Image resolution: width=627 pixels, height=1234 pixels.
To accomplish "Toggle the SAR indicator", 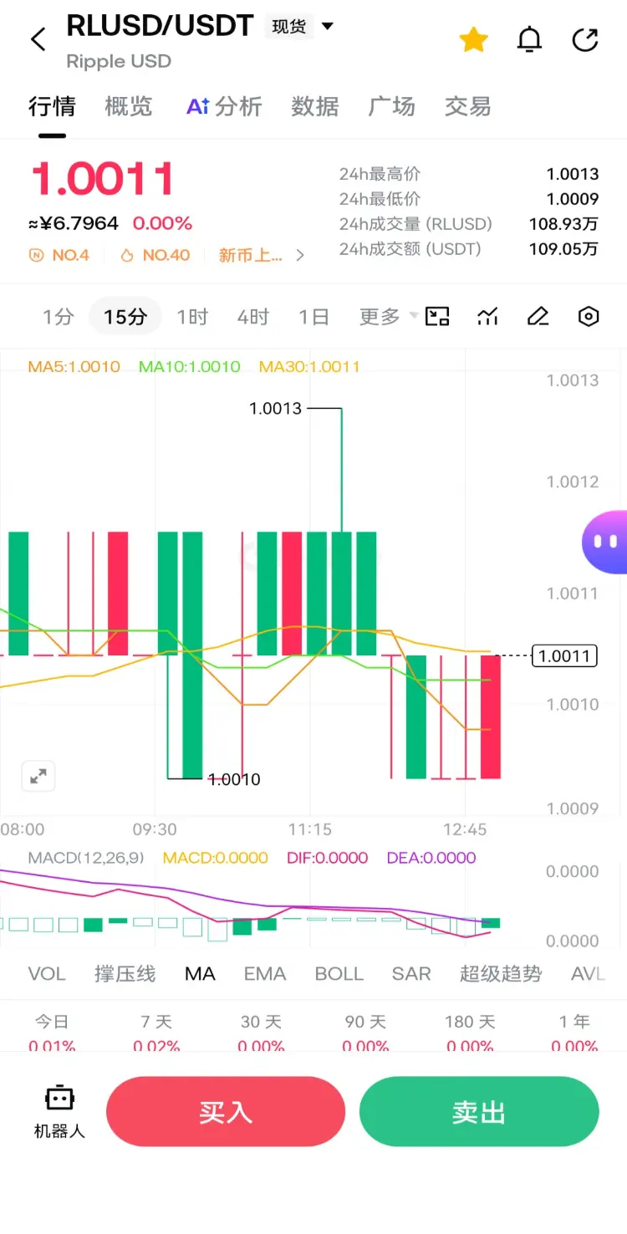I will 411,974.
